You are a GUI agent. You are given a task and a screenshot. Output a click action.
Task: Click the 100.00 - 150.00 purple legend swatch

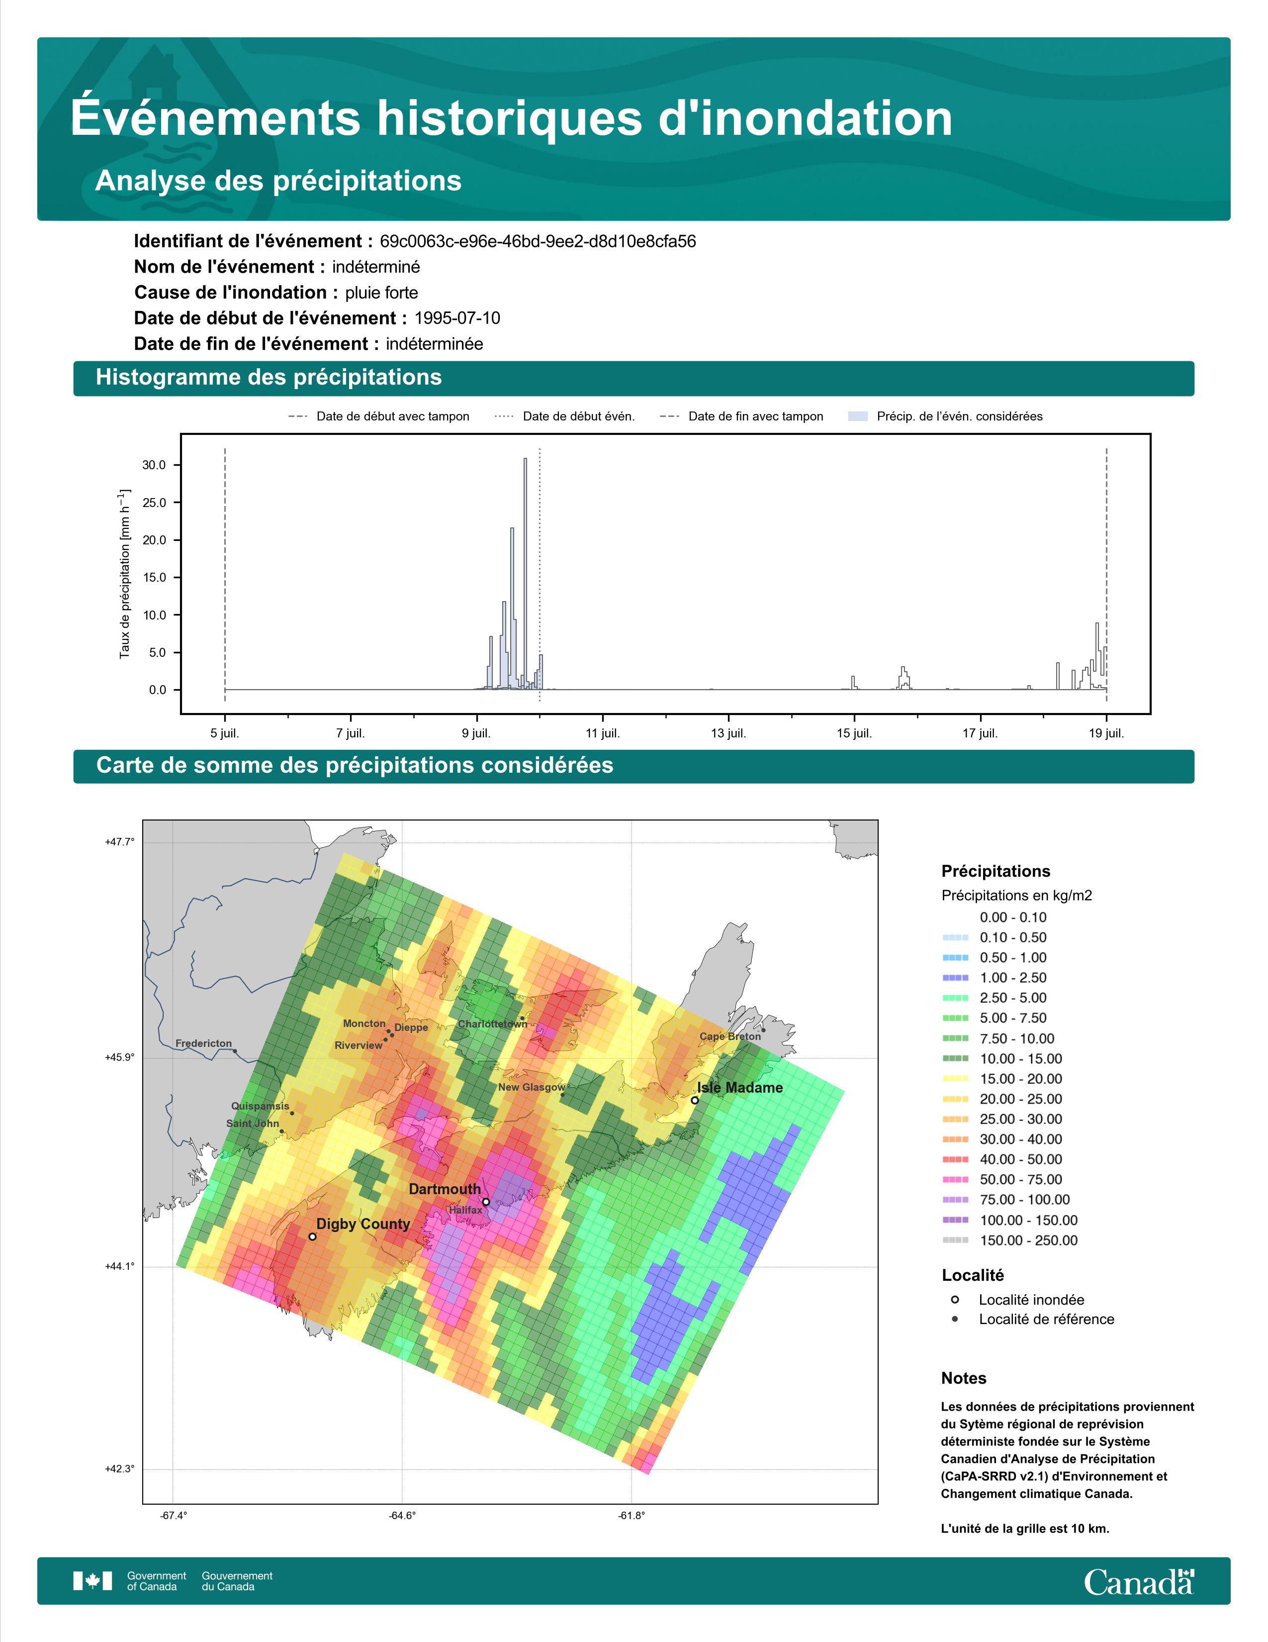(955, 1220)
